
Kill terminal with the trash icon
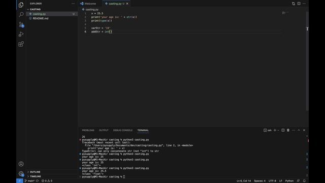click(x=288, y=130)
